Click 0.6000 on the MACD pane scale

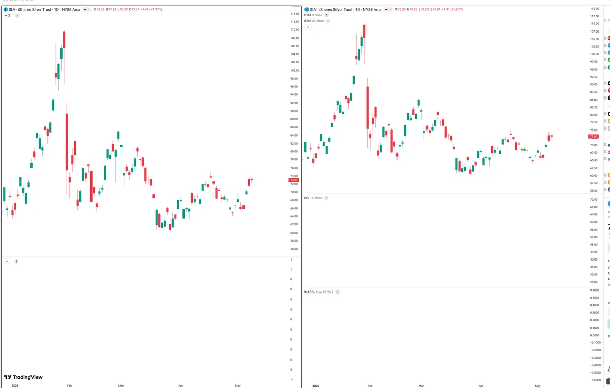(594, 290)
